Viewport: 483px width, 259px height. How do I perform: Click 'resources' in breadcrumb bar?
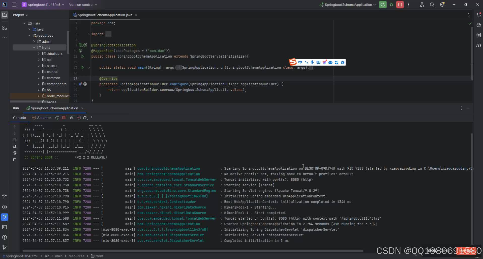pos(76,256)
